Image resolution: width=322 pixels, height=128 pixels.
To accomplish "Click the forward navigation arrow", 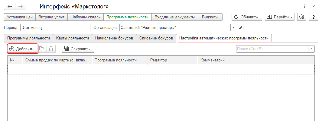I will (x=21, y=6).
